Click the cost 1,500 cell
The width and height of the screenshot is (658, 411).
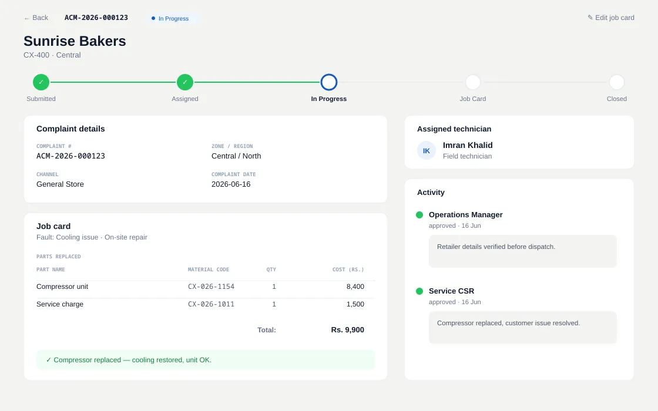[x=355, y=304]
